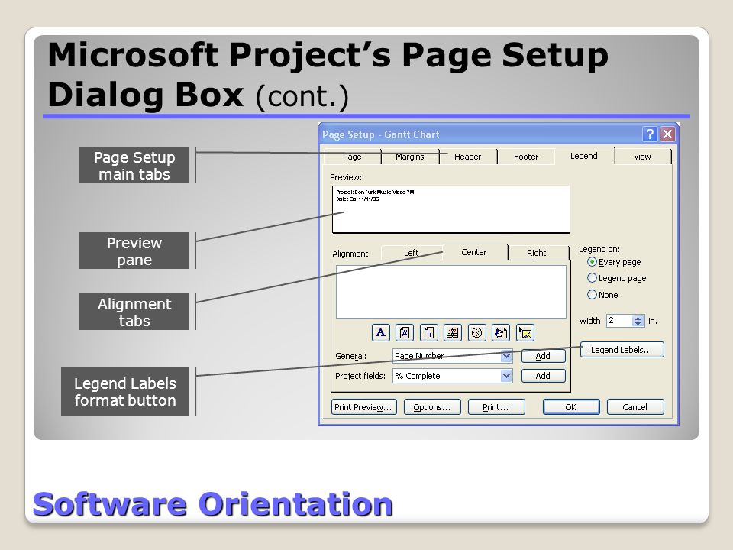Screen dimensions: 733x550
Task: Open the Project fields '% Complete' dropdown
Action: pyautogui.click(x=506, y=376)
